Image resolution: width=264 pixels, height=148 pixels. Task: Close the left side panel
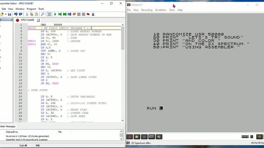(x=11, y=19)
